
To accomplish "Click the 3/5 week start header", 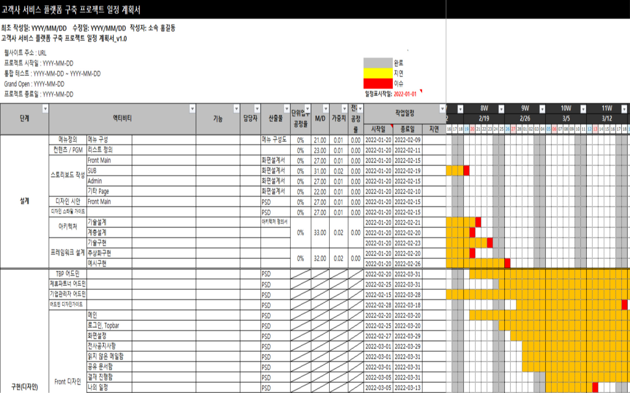I will tap(566, 119).
